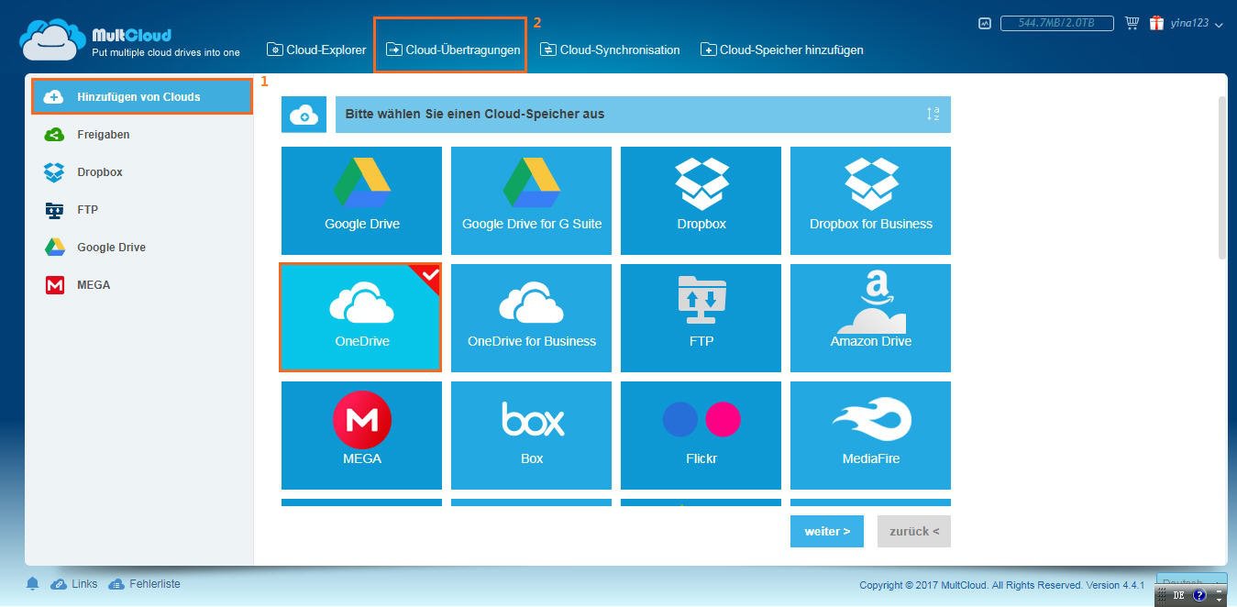The width and height of the screenshot is (1237, 607).
Task: Click the DE input language indicator
Action: [x=1178, y=595]
